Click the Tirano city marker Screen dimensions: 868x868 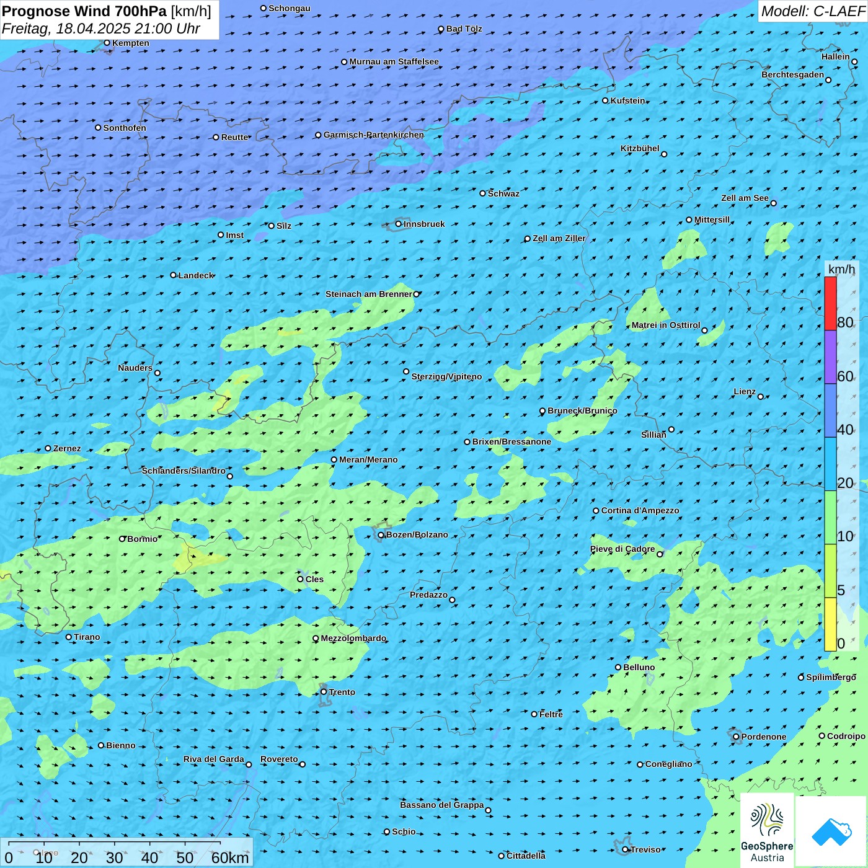[69, 637]
